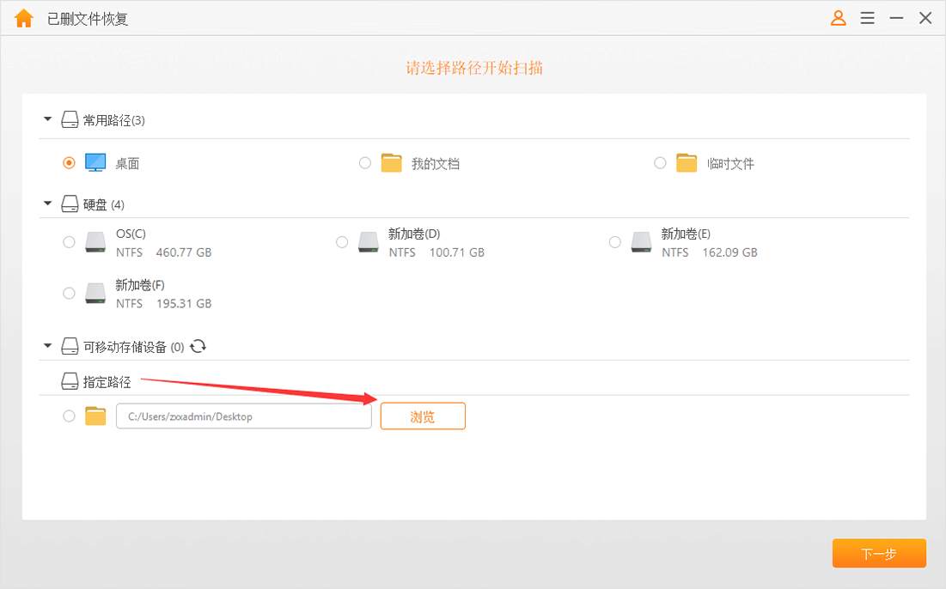
Task: Click the OS(C) hard drive icon
Action: click(x=95, y=242)
